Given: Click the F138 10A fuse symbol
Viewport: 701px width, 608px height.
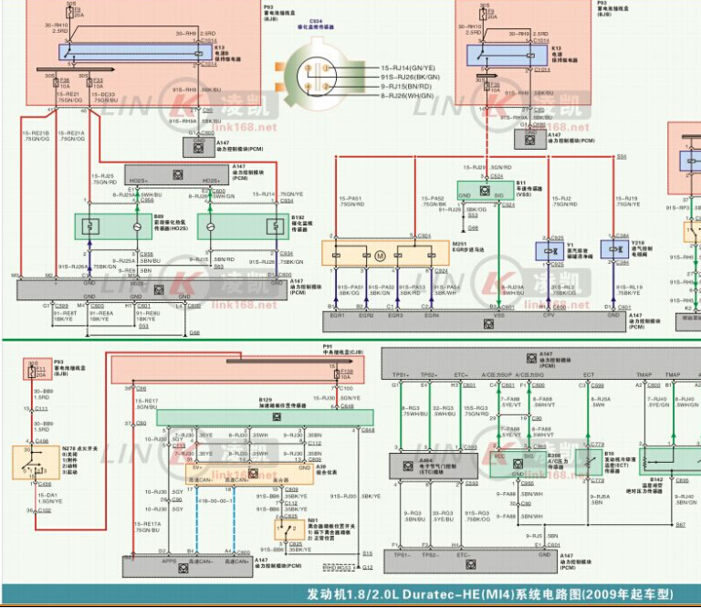Looking at the screenshot, I should pos(337,374).
